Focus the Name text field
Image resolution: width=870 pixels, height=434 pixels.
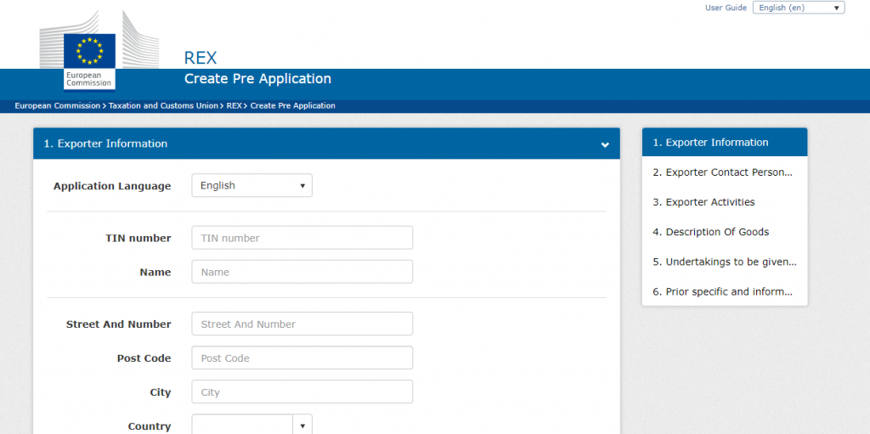point(302,272)
